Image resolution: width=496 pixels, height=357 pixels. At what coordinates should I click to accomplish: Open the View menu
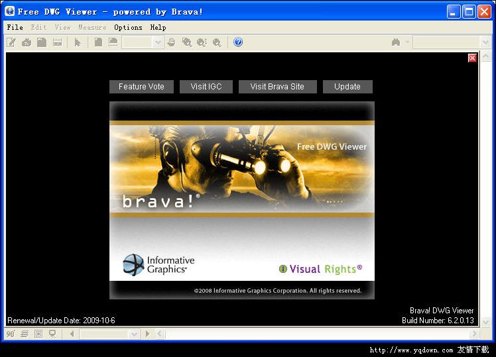62,27
